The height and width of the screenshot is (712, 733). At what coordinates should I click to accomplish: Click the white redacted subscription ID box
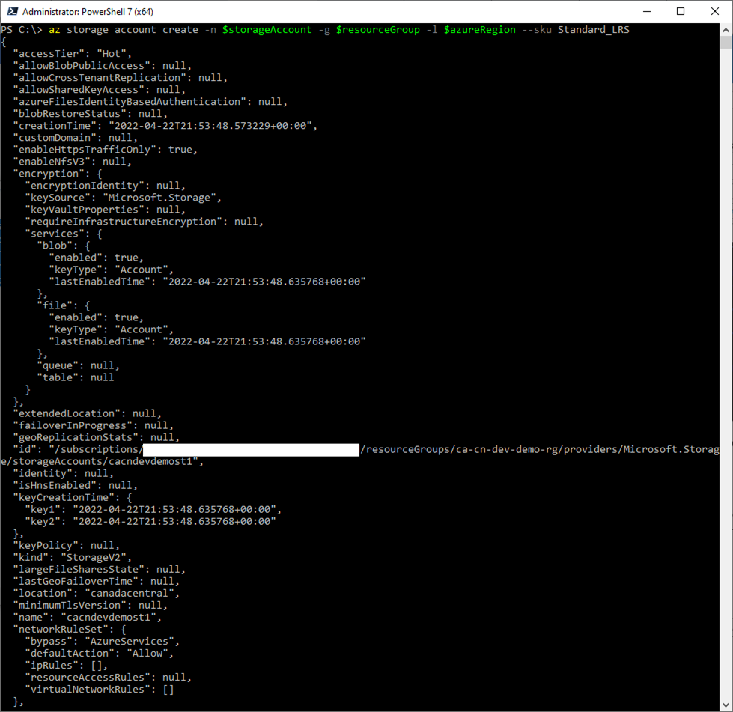click(250, 449)
